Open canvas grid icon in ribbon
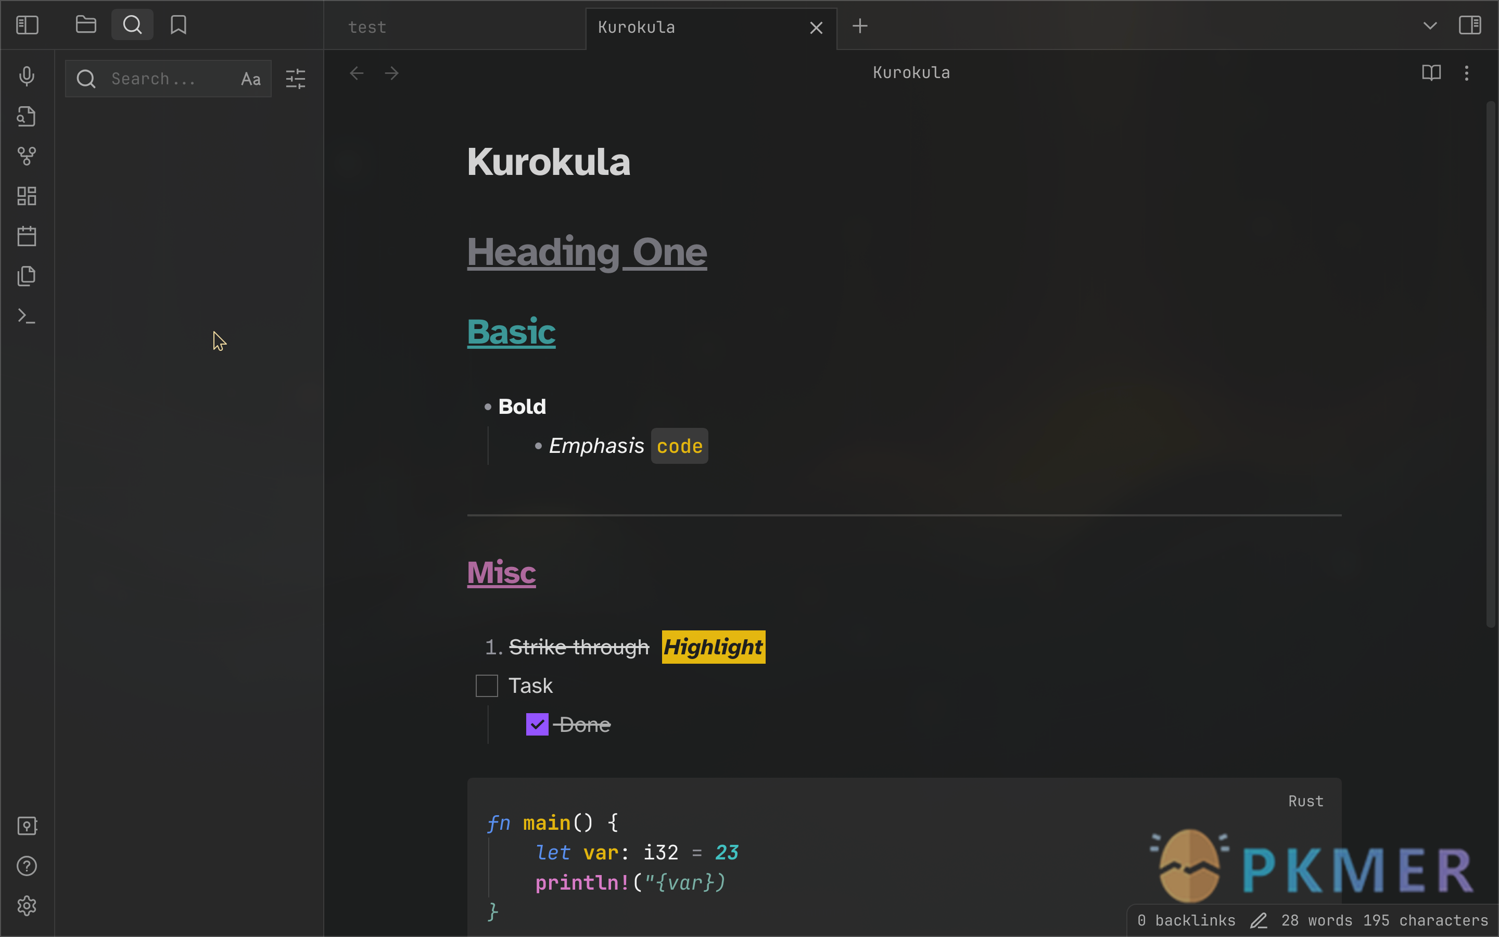 click(27, 196)
